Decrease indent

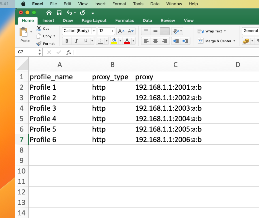pyautogui.click(x=176, y=41)
